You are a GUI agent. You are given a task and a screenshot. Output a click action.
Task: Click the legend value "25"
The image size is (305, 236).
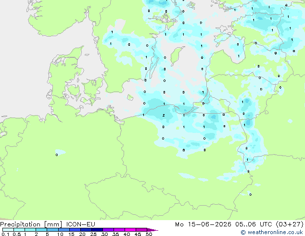point(93,234)
